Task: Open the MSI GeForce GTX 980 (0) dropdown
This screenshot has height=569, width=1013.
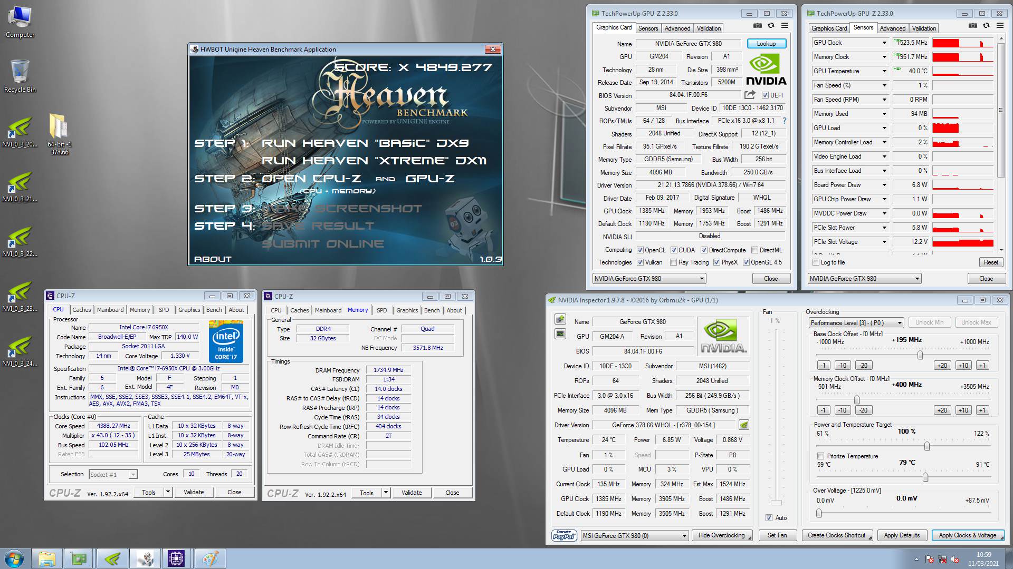Action: [635, 535]
